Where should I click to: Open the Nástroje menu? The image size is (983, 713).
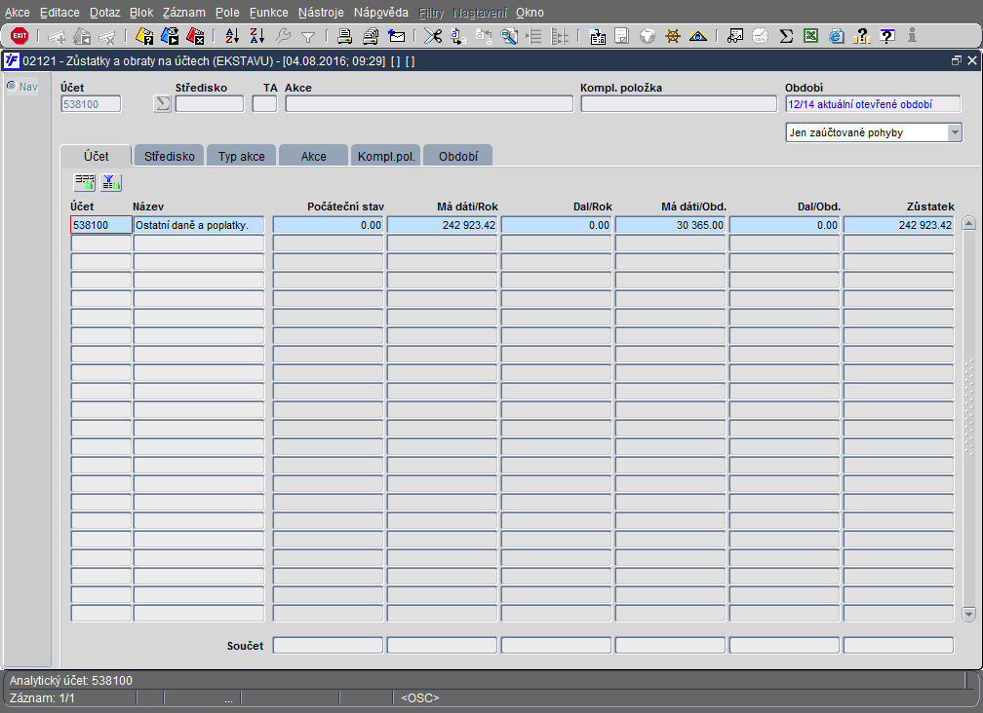[321, 13]
